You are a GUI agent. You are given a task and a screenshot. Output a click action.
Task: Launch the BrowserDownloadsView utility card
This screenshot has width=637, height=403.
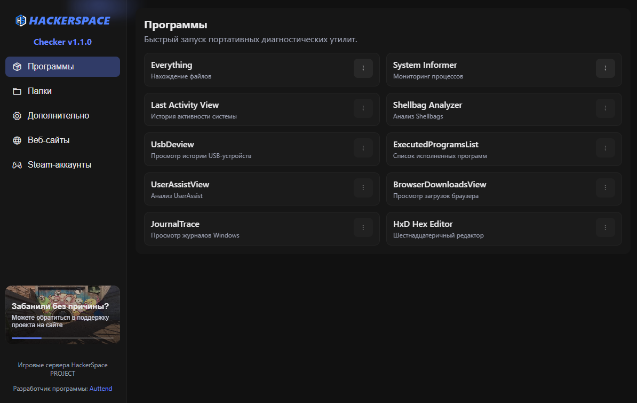click(480, 189)
